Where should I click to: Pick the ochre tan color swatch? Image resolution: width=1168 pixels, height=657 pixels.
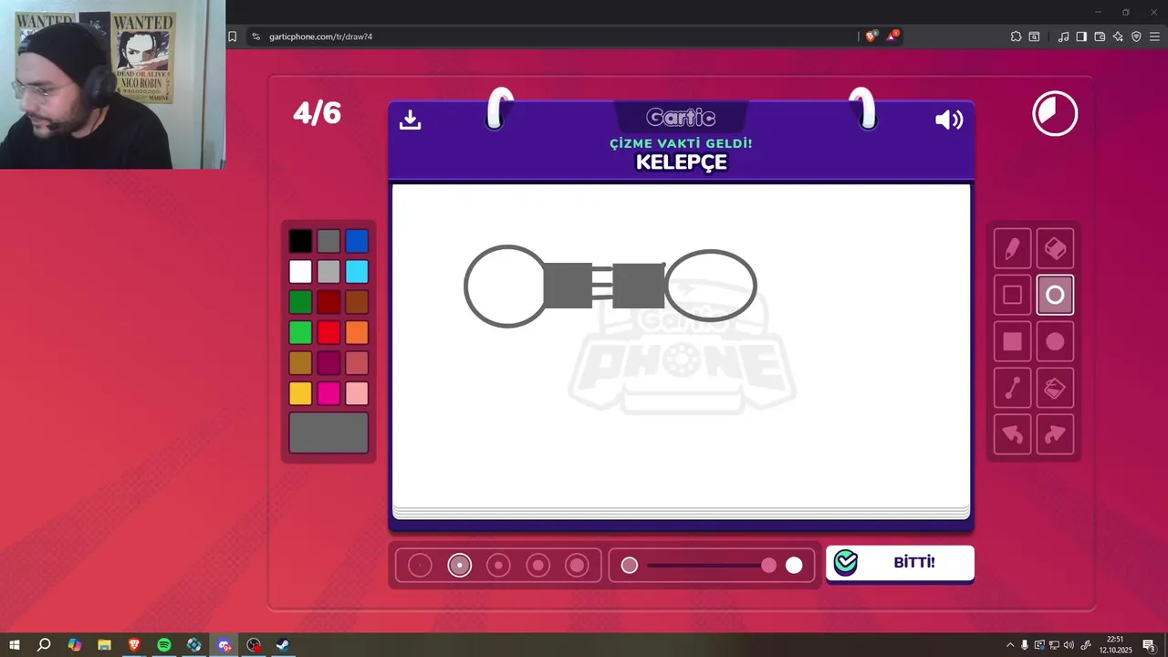pyautogui.click(x=300, y=363)
